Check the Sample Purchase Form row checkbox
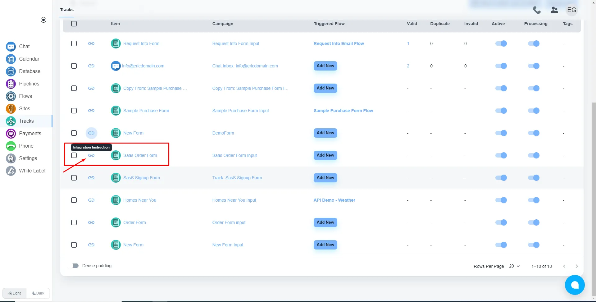 pos(74,111)
